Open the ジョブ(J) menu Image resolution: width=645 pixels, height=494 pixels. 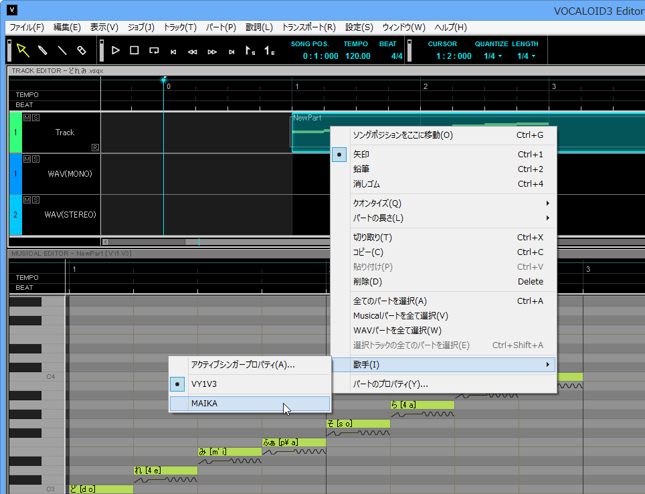(141, 27)
